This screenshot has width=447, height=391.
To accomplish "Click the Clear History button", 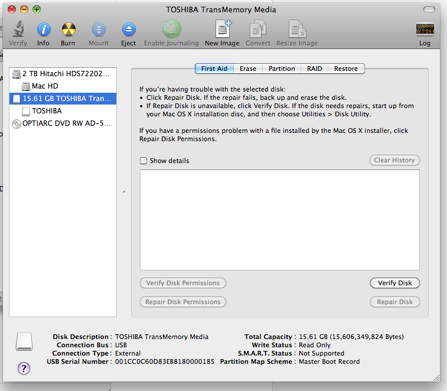I will click(394, 160).
